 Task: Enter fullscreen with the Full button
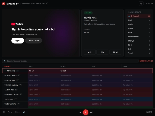[115, 52]
